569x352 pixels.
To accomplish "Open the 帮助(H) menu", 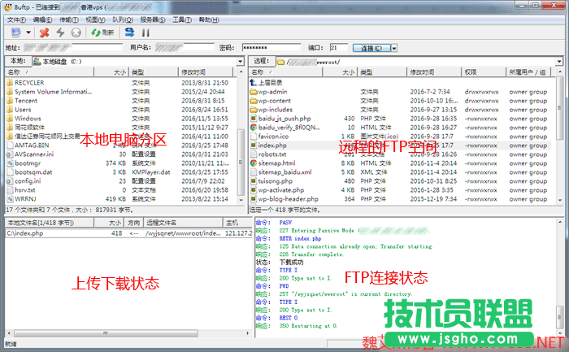I will click(x=209, y=20).
